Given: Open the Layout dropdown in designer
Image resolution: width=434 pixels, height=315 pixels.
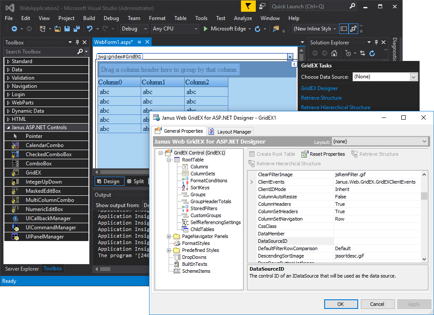Looking at the screenshot, I should pos(424,141).
